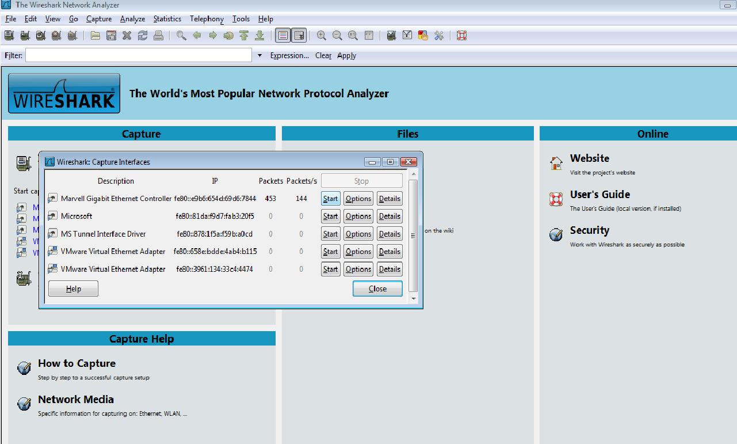737x444 pixels.
Task: Start capture on Marvell Gigabit Ethernet Controller
Action: click(x=330, y=198)
